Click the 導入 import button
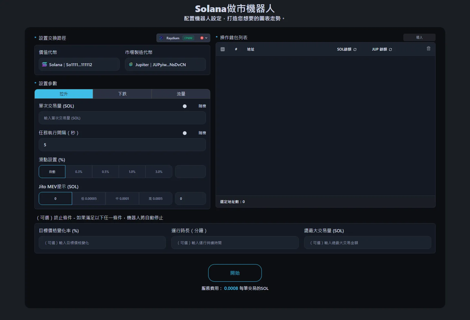Viewport: 470px width, 320px height. coord(419,37)
